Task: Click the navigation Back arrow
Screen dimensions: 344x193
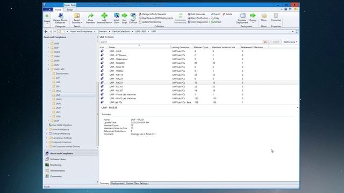Action: coord(46,32)
